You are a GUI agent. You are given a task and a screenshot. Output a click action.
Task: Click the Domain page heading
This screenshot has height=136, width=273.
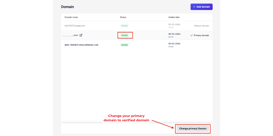tap(67, 7)
